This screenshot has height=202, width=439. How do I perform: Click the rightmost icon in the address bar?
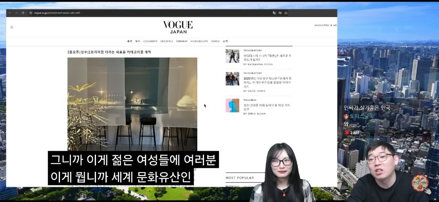pos(286,13)
